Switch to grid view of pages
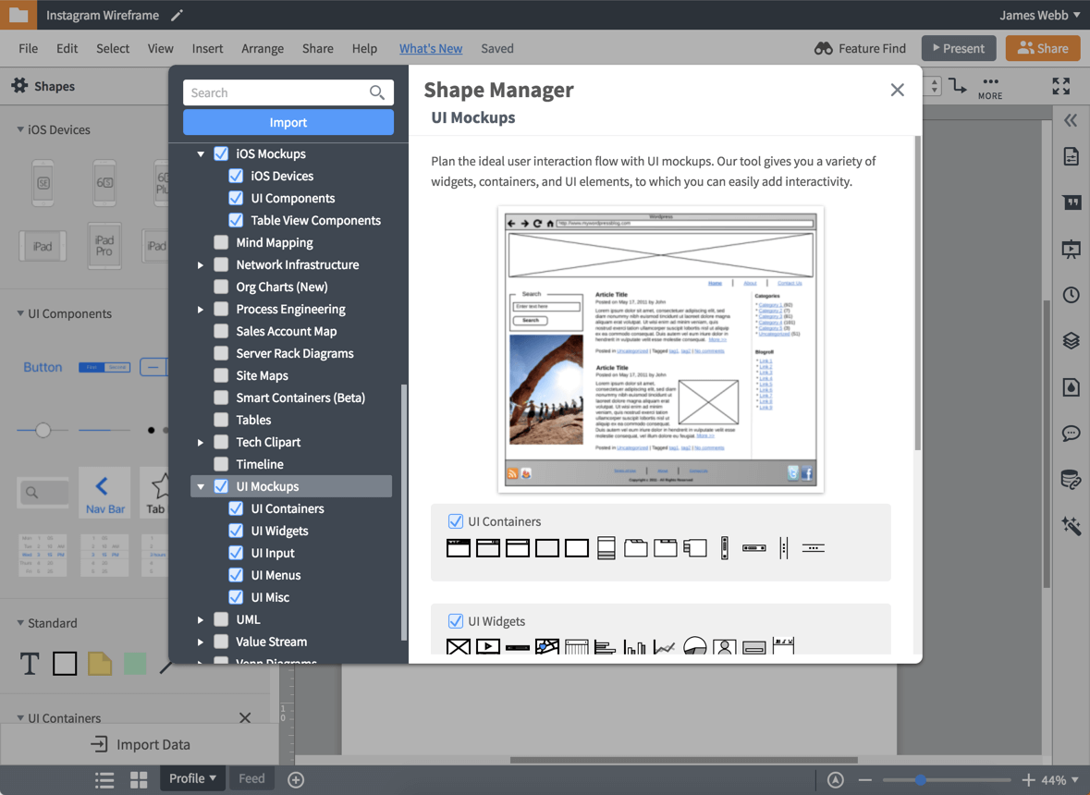Screen dimensions: 1090x795 tap(139, 779)
